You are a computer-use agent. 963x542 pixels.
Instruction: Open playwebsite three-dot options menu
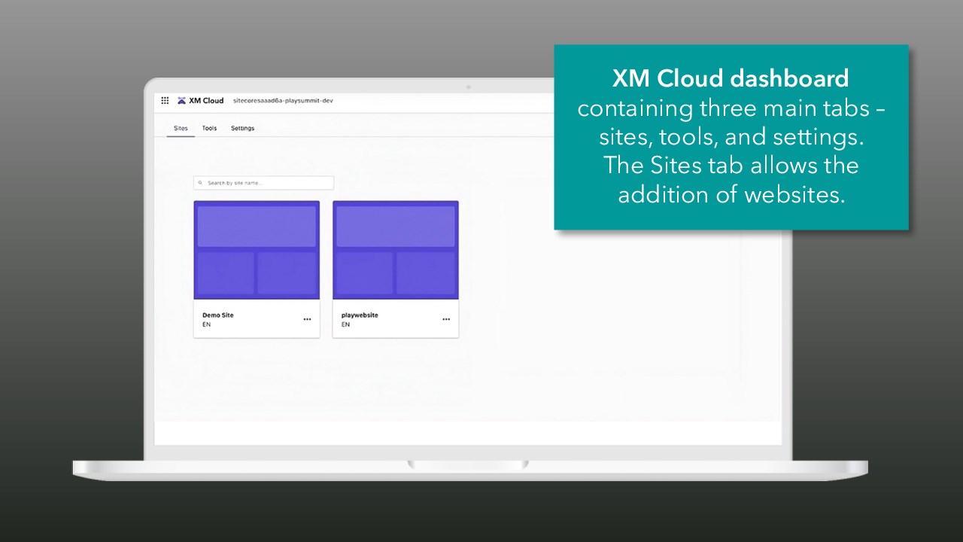[446, 319]
